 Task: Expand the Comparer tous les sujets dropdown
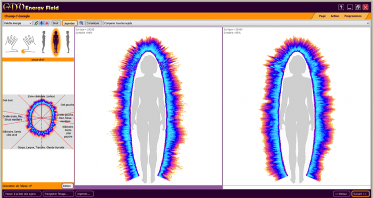236,23
